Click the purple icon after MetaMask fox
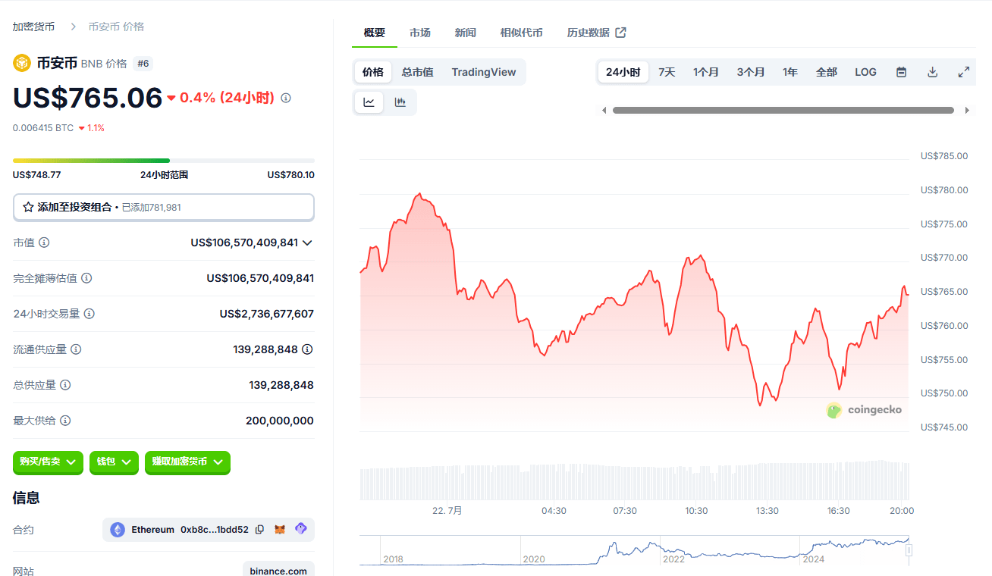 [301, 529]
